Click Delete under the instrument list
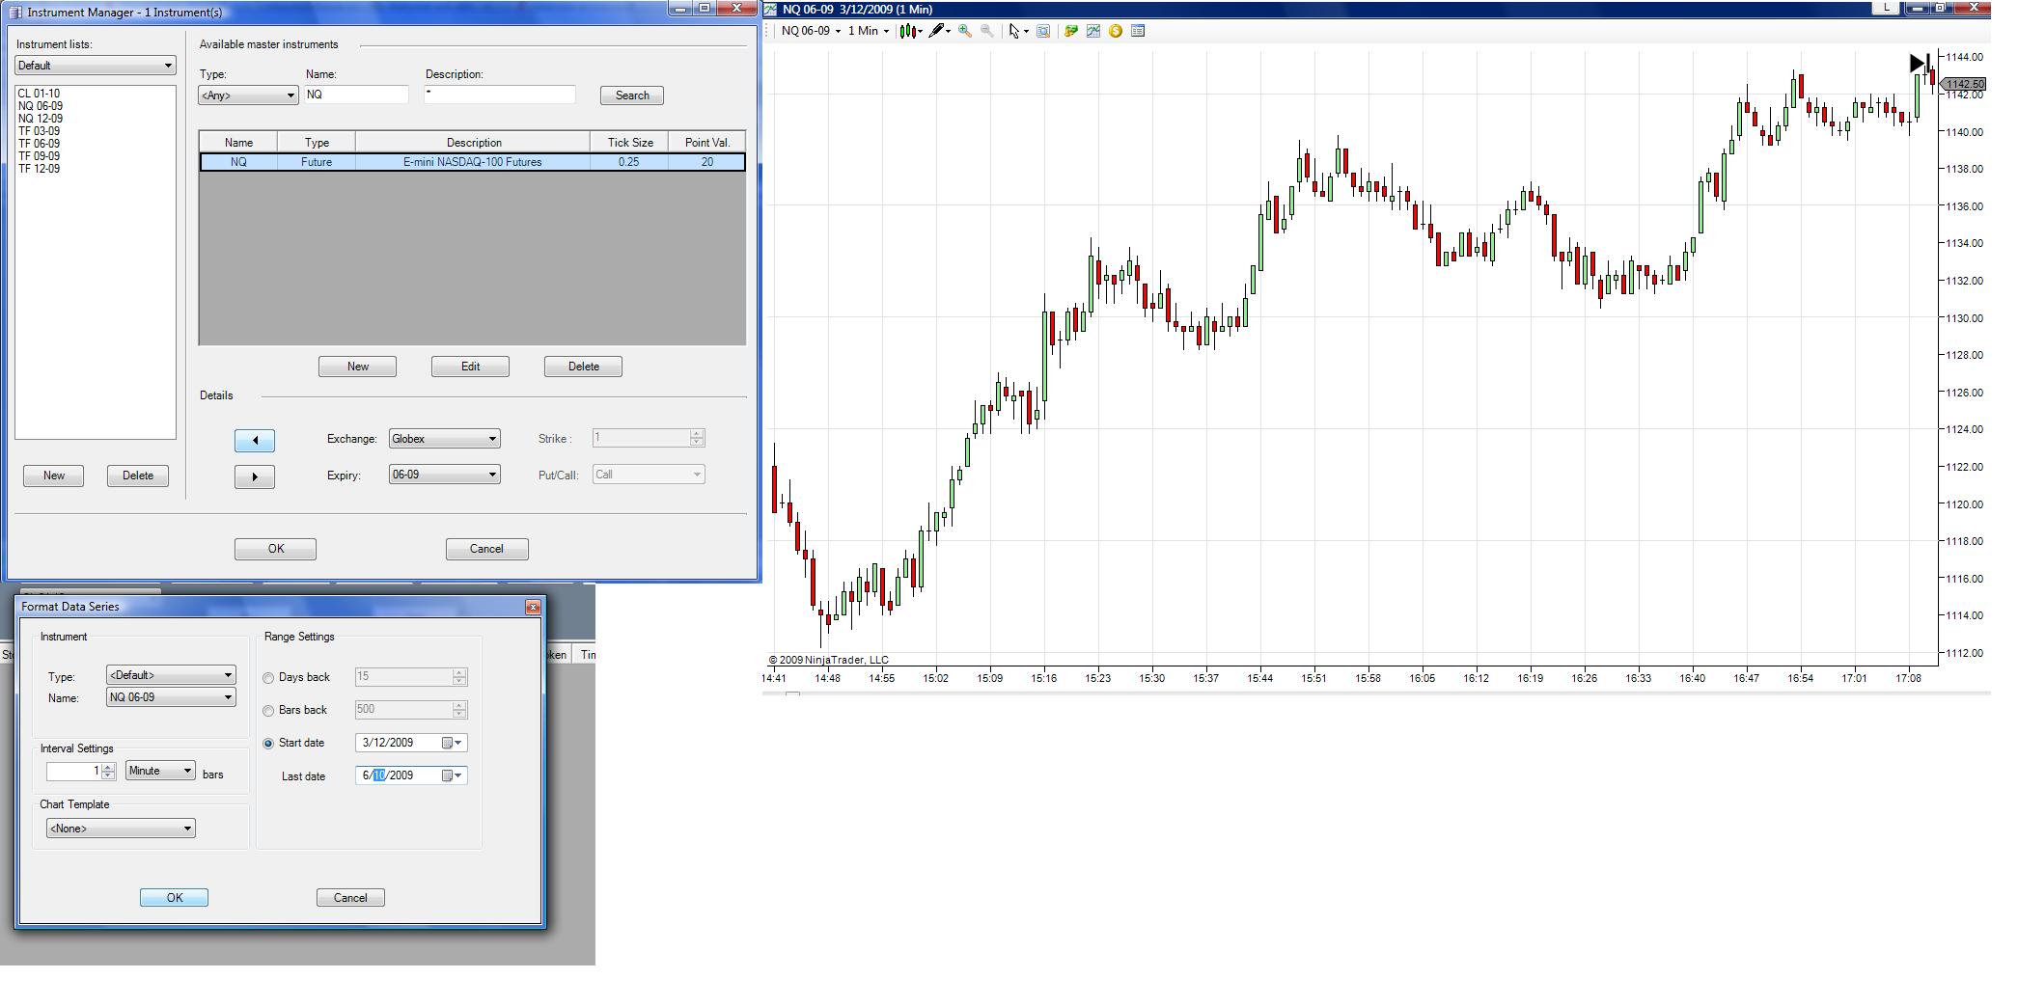Screen dimensions: 2018x1006 pyautogui.click(x=138, y=476)
